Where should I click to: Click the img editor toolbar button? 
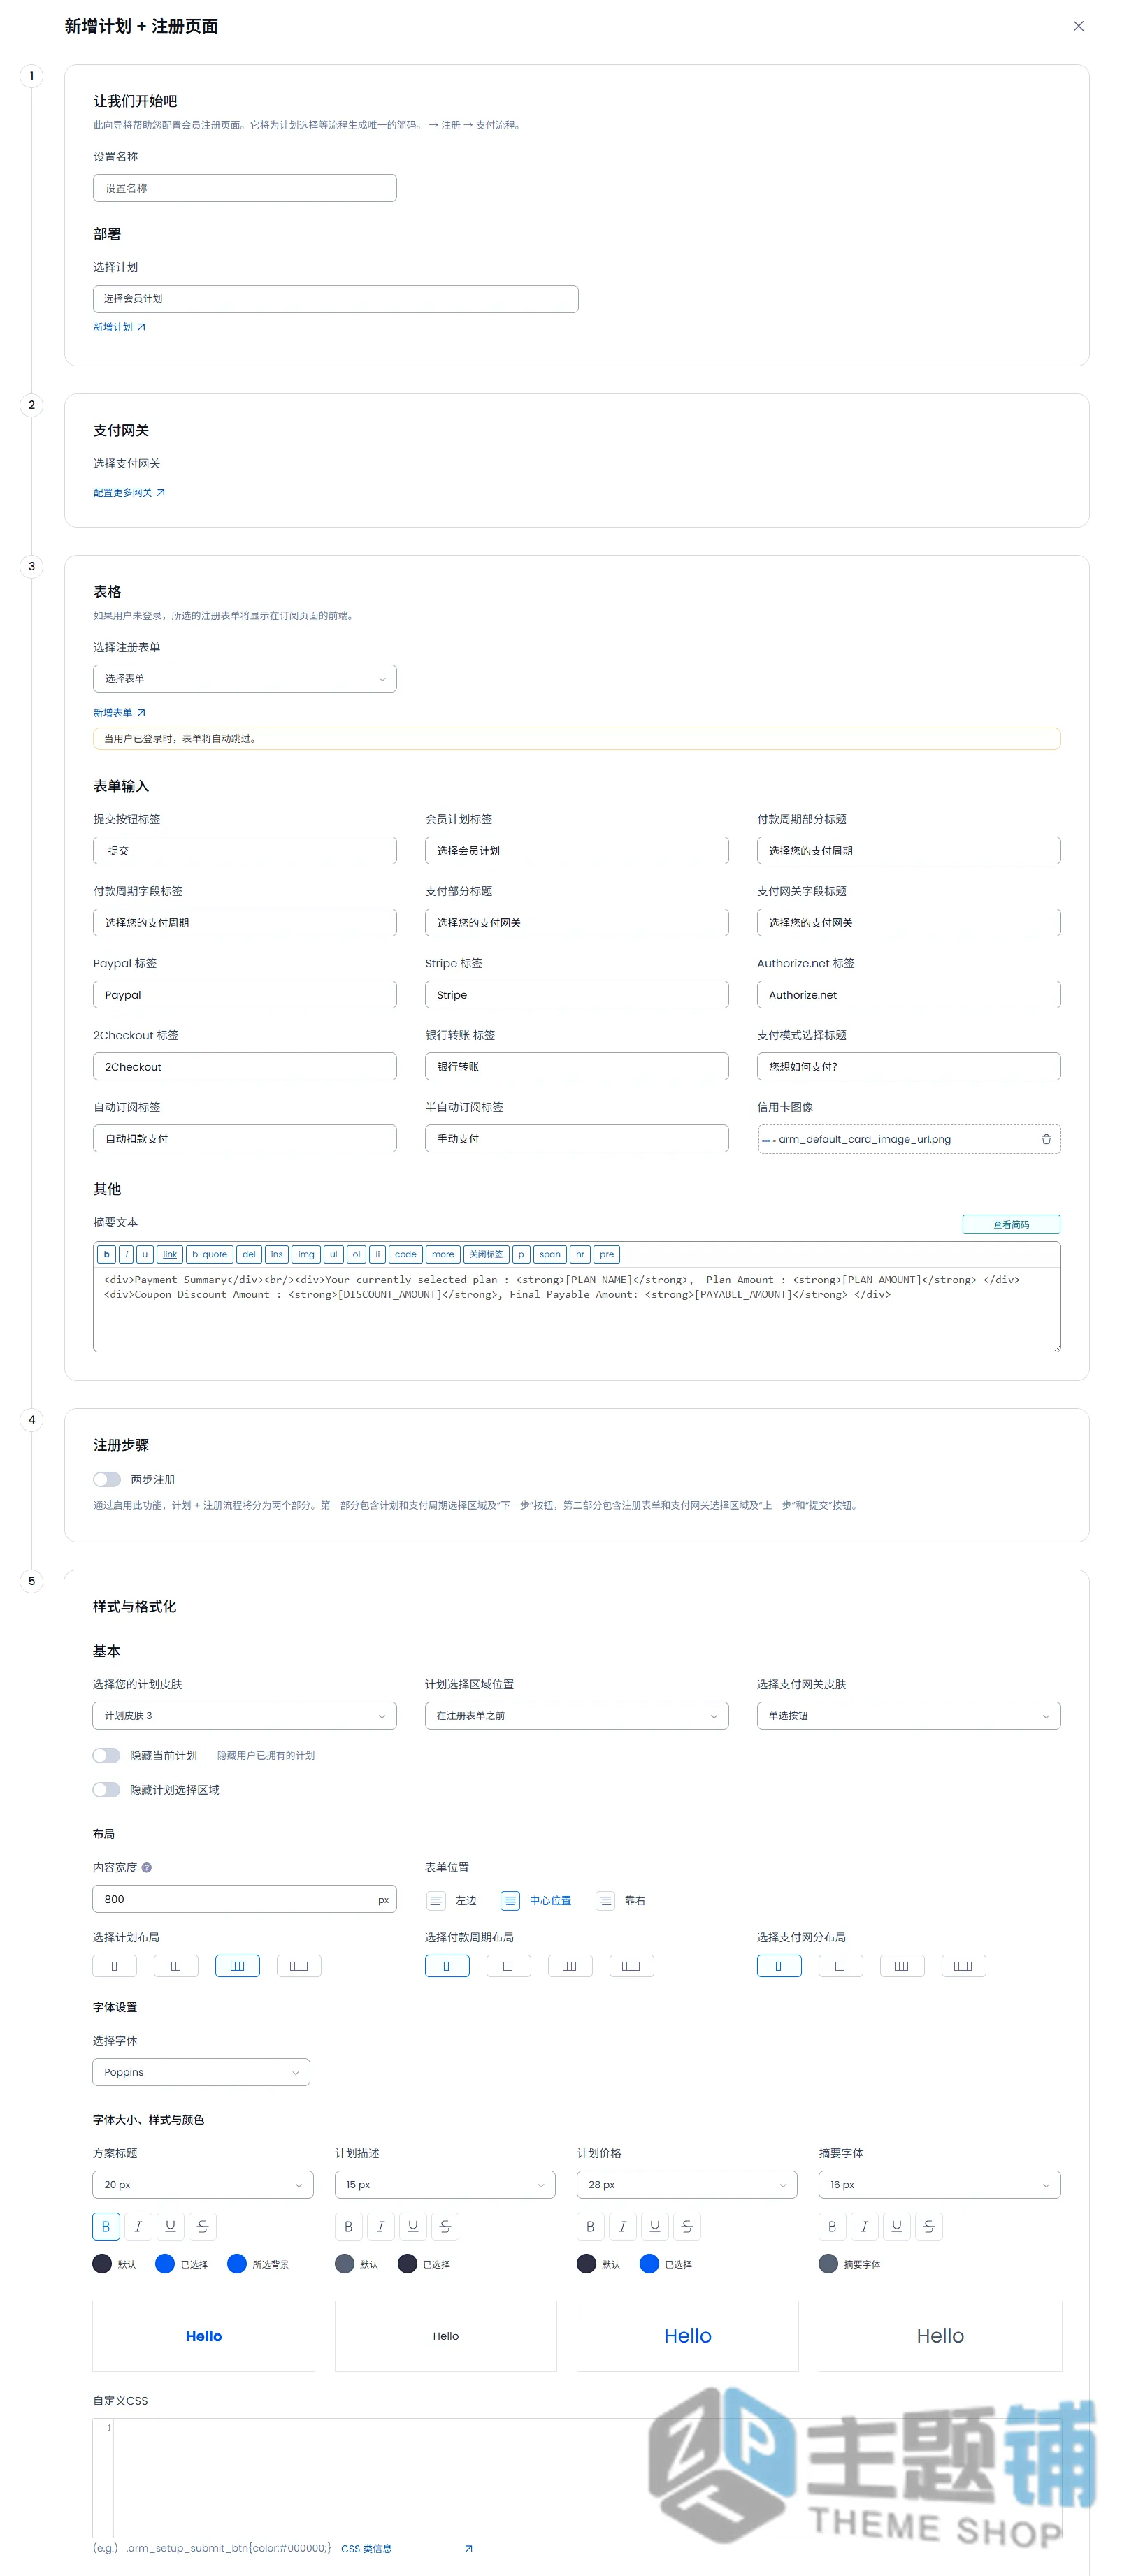click(x=306, y=1254)
